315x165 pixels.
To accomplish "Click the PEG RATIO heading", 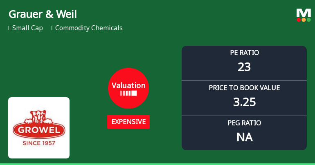I will point(244,123).
